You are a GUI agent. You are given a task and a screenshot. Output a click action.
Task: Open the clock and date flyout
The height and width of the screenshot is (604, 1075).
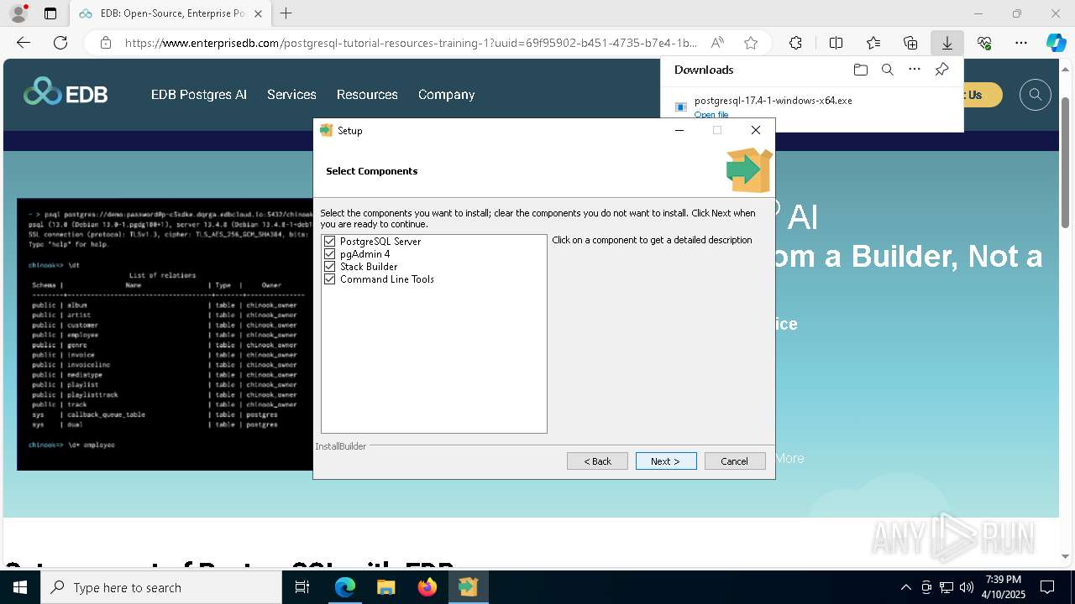click(1003, 587)
